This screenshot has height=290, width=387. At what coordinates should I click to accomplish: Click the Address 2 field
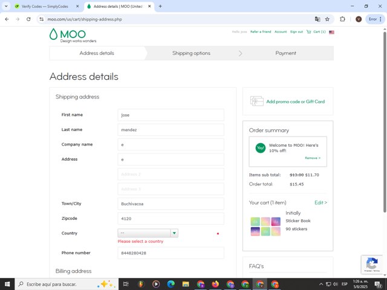pos(171,174)
